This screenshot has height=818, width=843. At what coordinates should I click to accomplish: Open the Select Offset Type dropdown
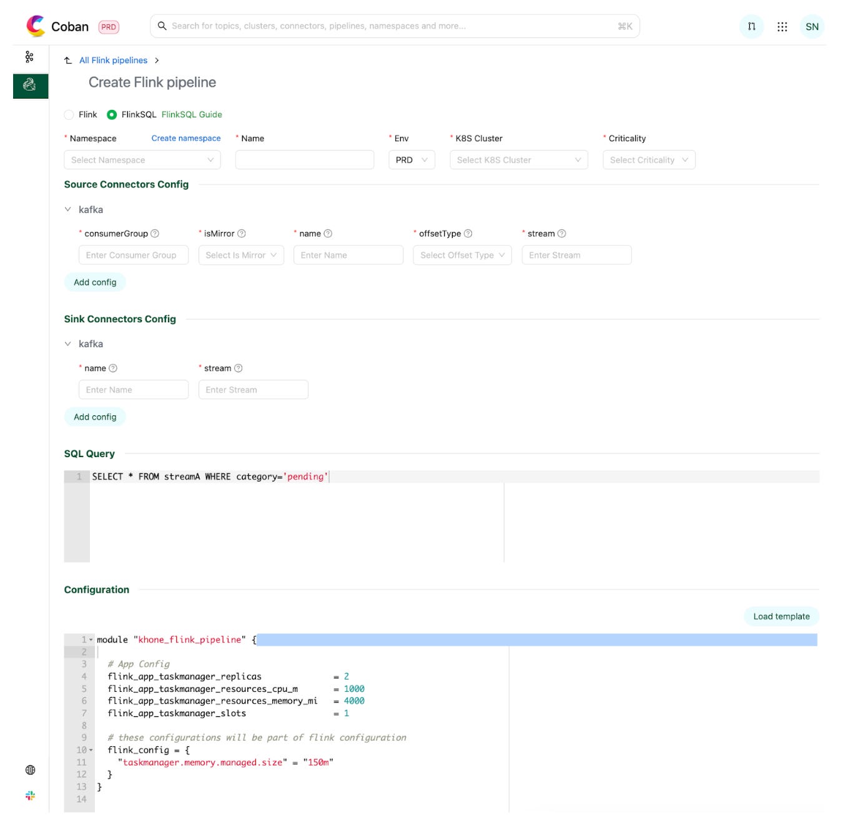[462, 255]
